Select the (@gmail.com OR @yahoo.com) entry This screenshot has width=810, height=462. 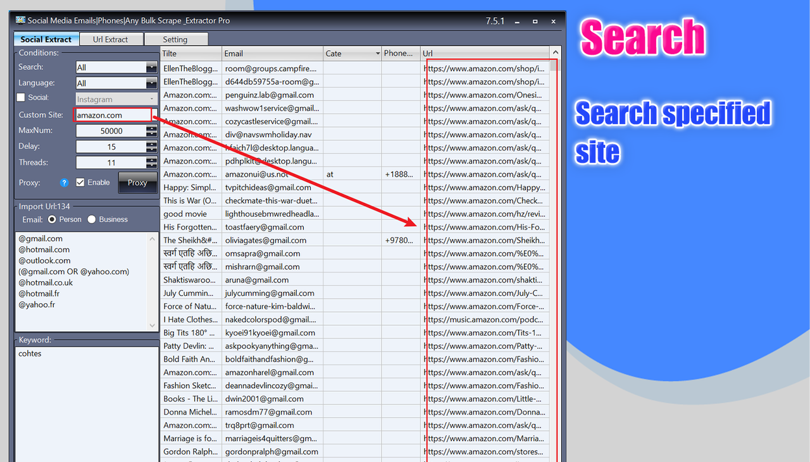pyautogui.click(x=73, y=272)
